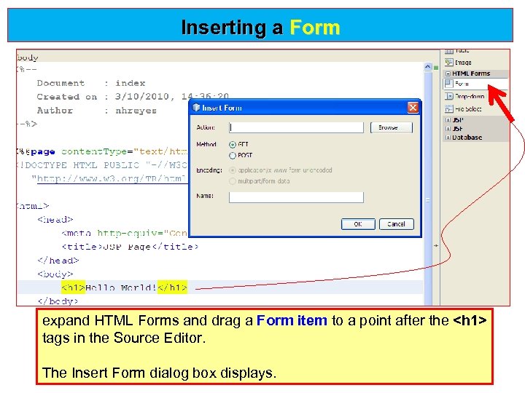The image size is (525, 393).
Task: Select the GET method radio button
Action: point(233,145)
